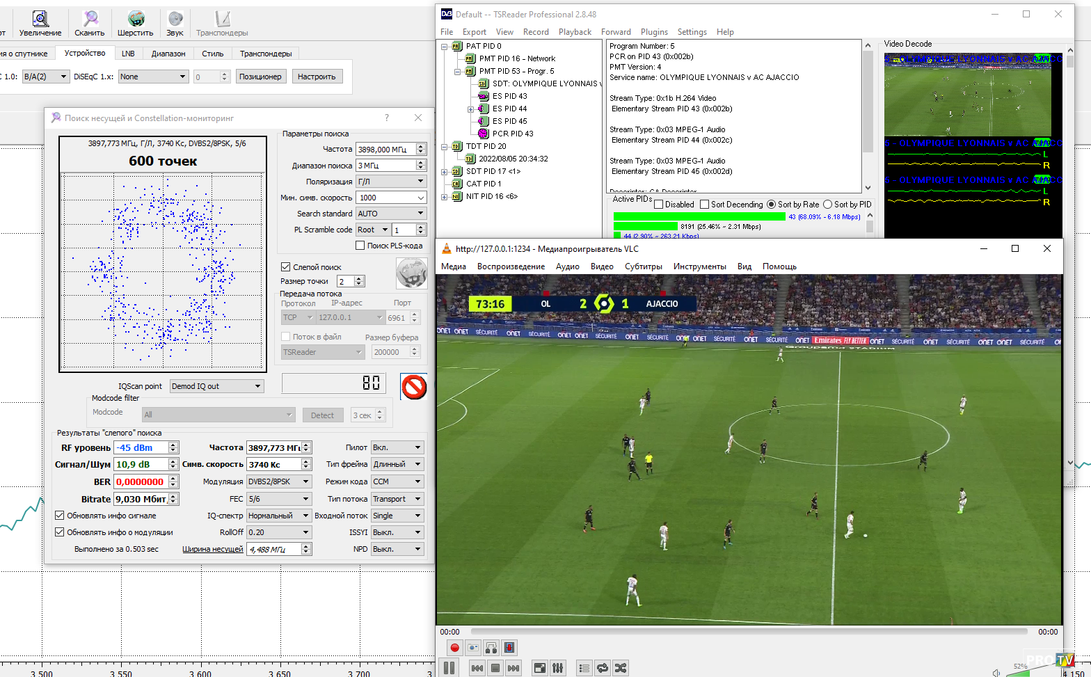Enable the Поиск PLS-кода checkbox

pos(360,246)
